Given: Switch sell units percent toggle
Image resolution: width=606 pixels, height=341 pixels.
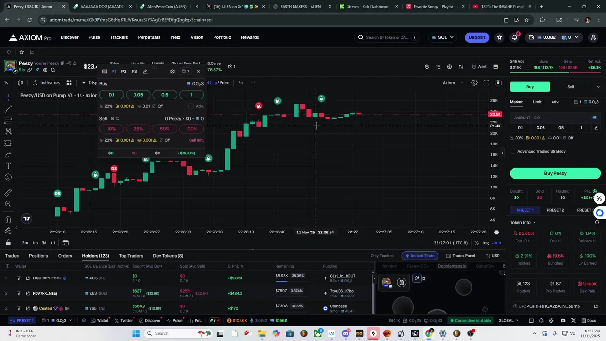Looking at the screenshot, I should tap(115, 119).
